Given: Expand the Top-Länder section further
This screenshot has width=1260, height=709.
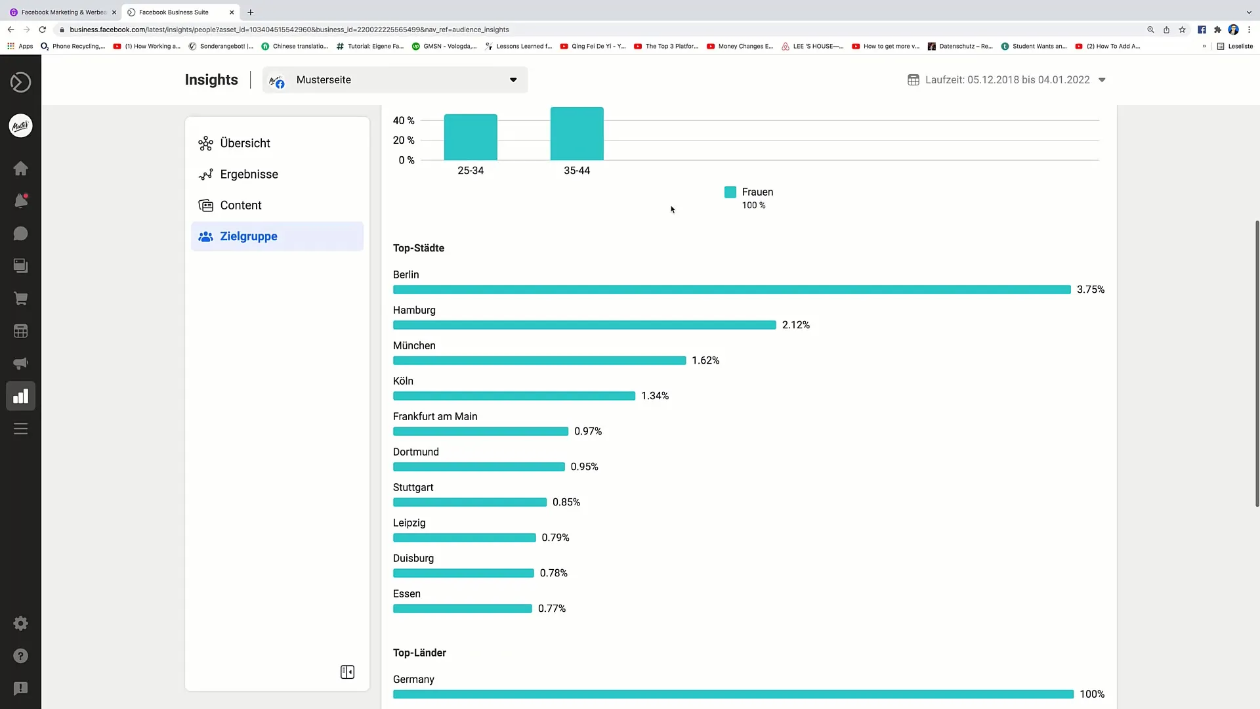Looking at the screenshot, I should tap(420, 652).
